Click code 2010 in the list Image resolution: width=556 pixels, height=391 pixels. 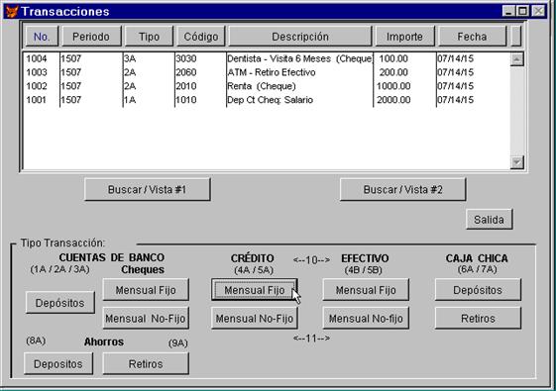click(x=186, y=86)
